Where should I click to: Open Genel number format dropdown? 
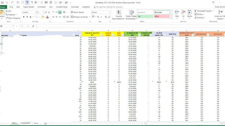110,12
